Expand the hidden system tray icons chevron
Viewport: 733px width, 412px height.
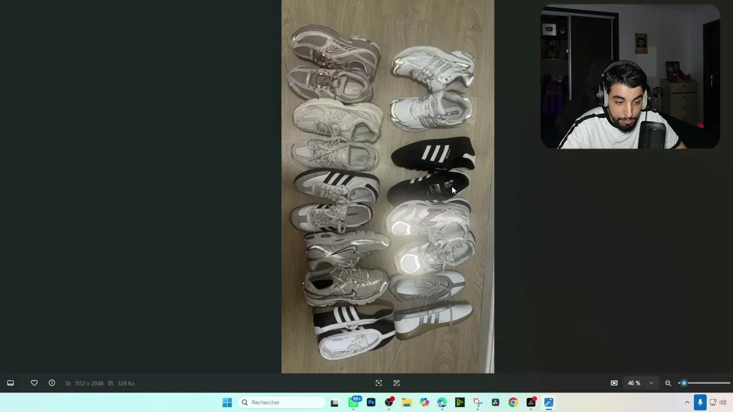[x=687, y=402]
